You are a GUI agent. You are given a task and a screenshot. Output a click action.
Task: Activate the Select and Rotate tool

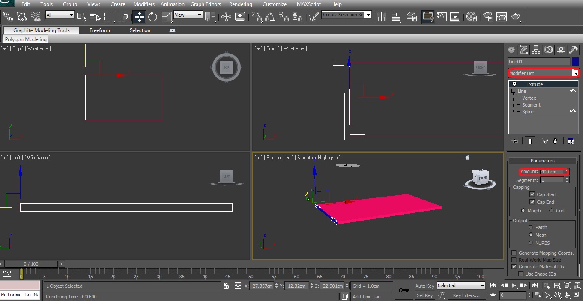(153, 17)
